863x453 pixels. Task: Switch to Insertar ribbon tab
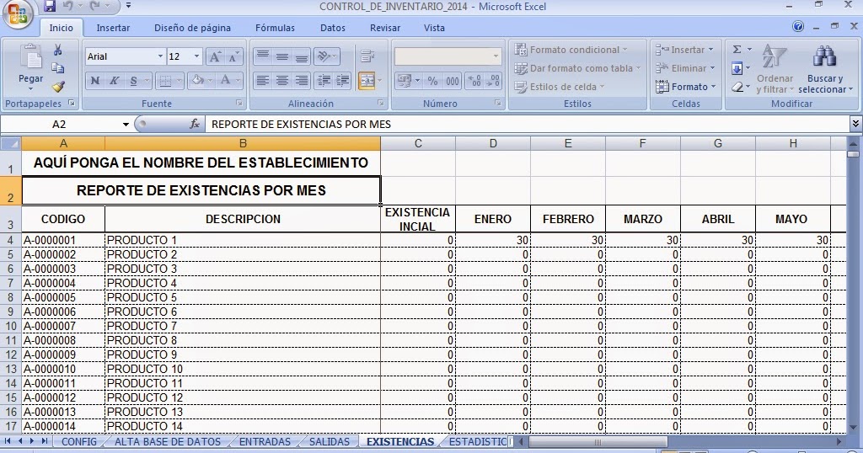[x=113, y=28]
